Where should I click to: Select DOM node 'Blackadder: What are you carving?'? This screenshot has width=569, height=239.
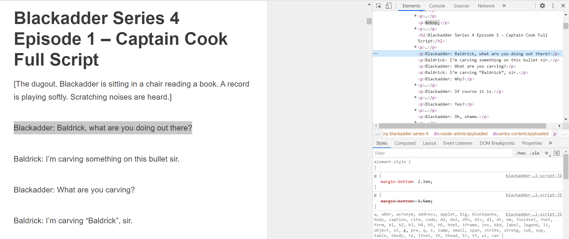467,66
